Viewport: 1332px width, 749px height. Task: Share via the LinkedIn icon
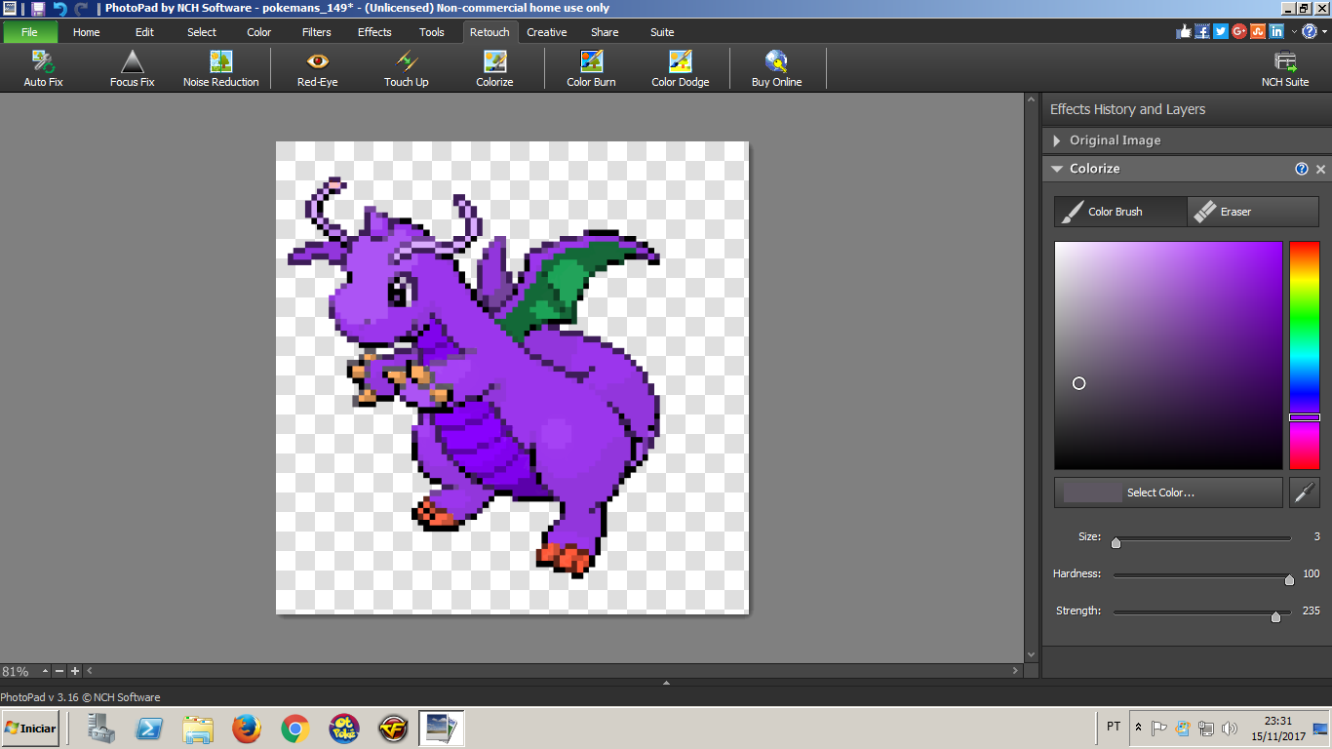(1276, 31)
